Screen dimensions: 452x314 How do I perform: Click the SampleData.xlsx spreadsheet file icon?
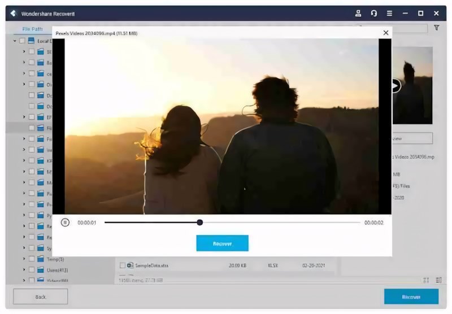click(x=131, y=265)
